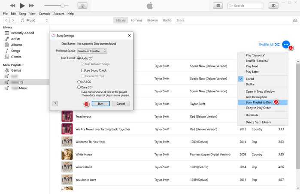This screenshot has height=194, width=300.
Task: Open the Account menu
Action: click(x=59, y=14)
